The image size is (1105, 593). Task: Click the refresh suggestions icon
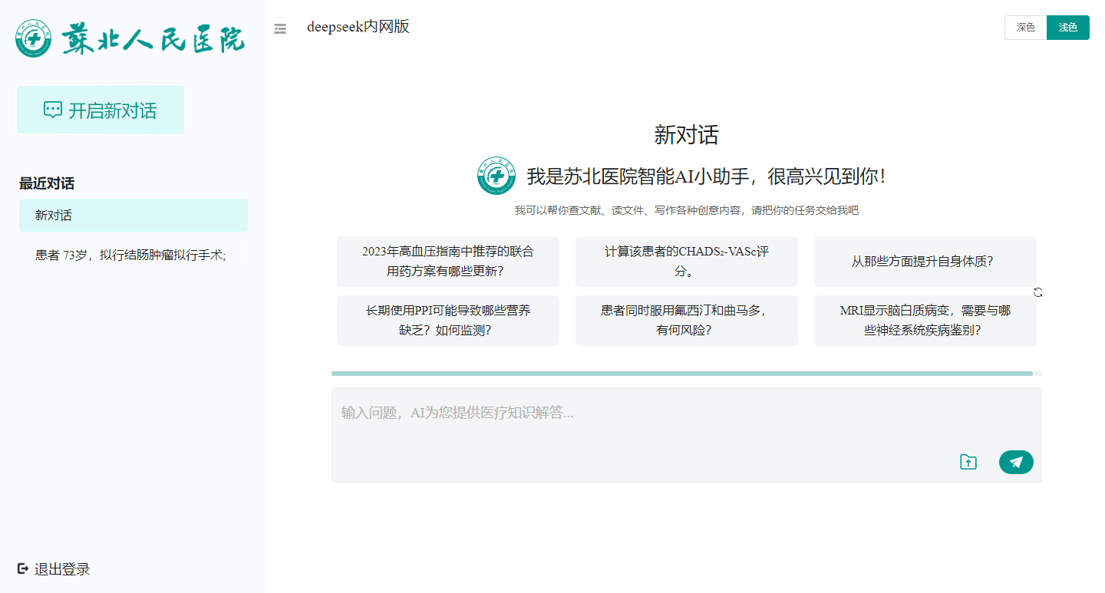coord(1037,292)
